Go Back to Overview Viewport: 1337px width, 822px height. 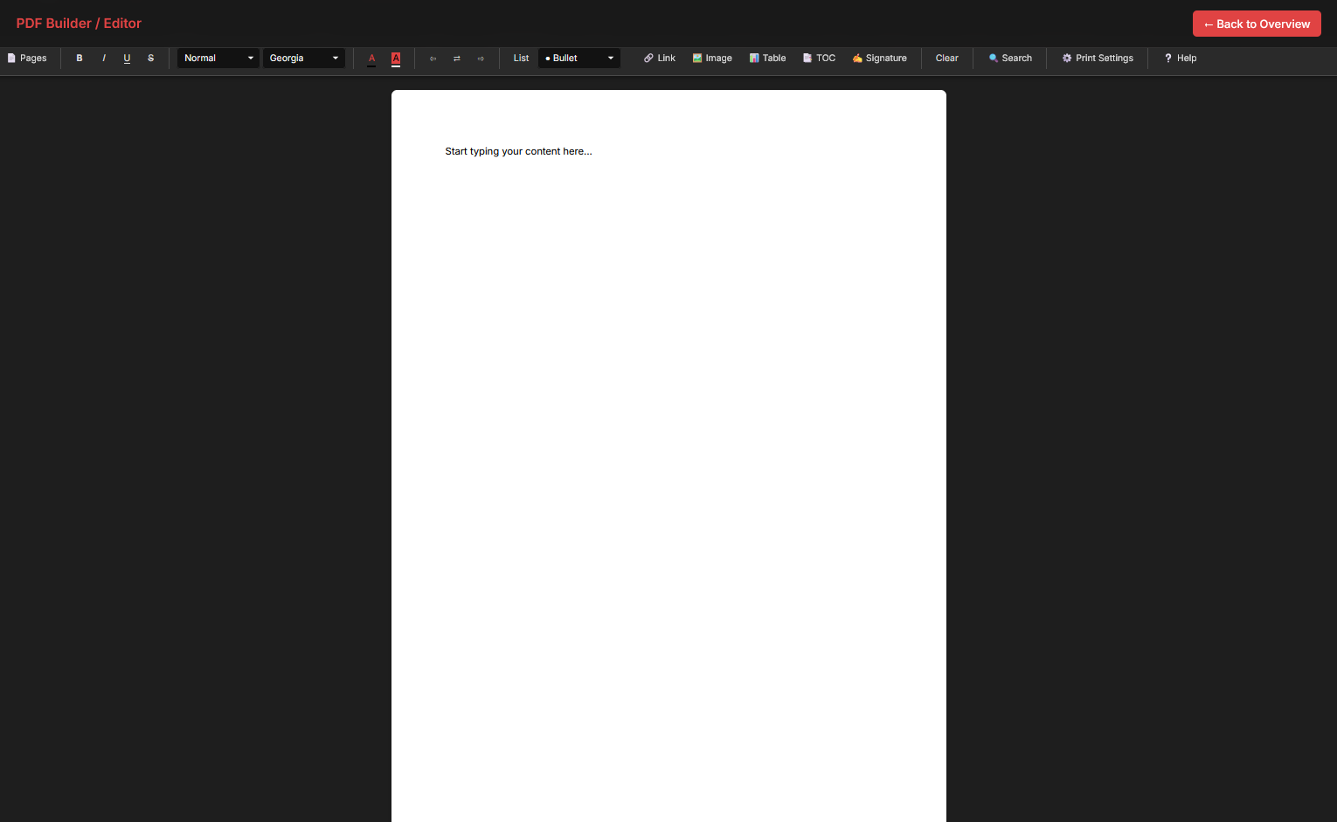pyautogui.click(x=1257, y=24)
